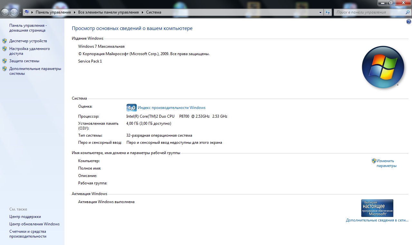
Task: Open 'Дополнительные сведения в сети...' link
Action: click(377, 220)
